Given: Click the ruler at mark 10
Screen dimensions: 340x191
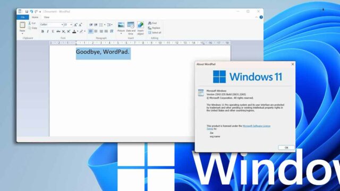Looking at the screenshot, I should point(160,43).
